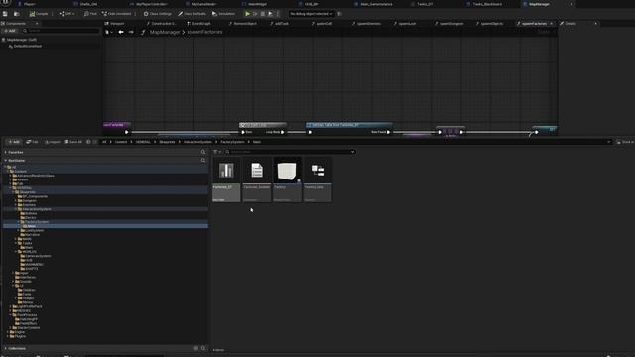The height and width of the screenshot is (357, 635).
Task: Close the spawnFactories tab
Action: coord(552,24)
